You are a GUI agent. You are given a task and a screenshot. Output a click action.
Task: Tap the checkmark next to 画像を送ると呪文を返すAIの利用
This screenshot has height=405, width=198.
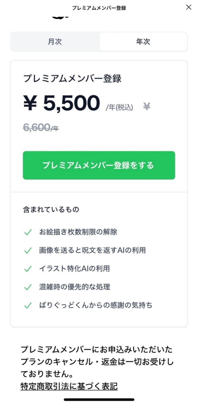tap(28, 251)
